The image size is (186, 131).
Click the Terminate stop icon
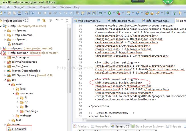click(x=50, y=13)
